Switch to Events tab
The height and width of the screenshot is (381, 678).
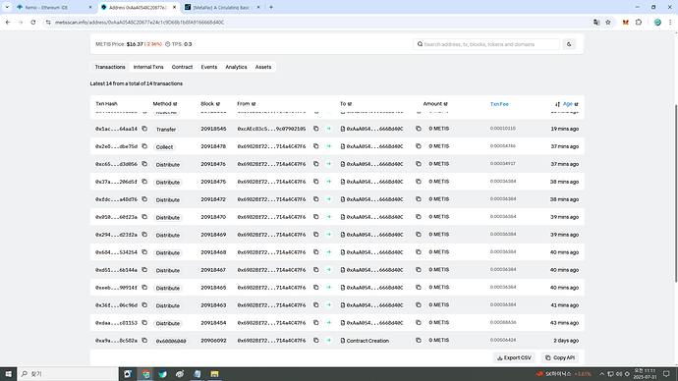coord(209,67)
